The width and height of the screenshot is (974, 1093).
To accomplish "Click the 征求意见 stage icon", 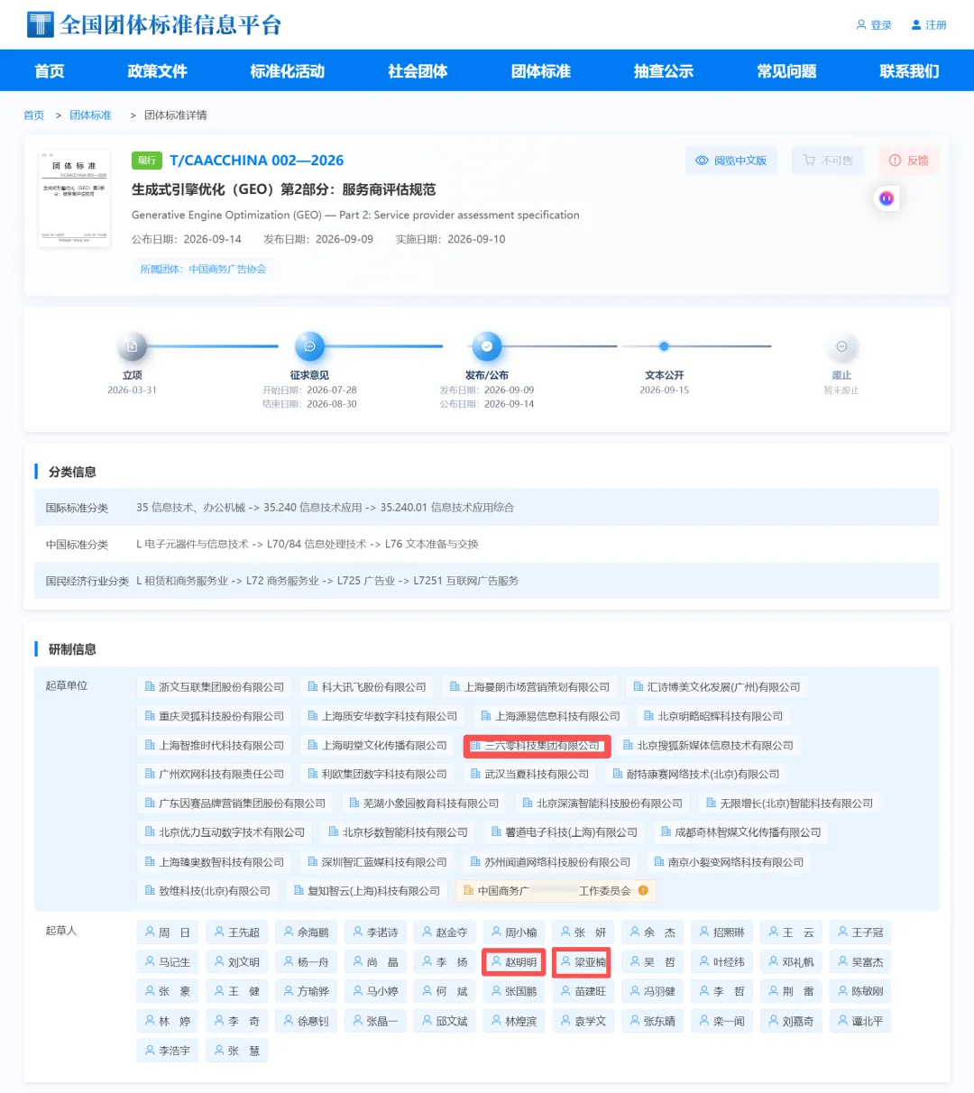I will (309, 346).
